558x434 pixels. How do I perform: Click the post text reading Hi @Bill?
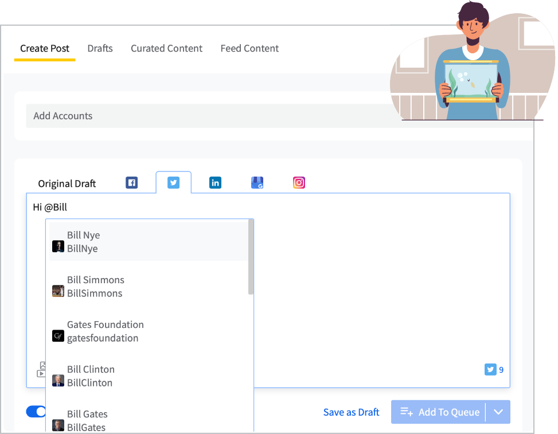point(50,207)
